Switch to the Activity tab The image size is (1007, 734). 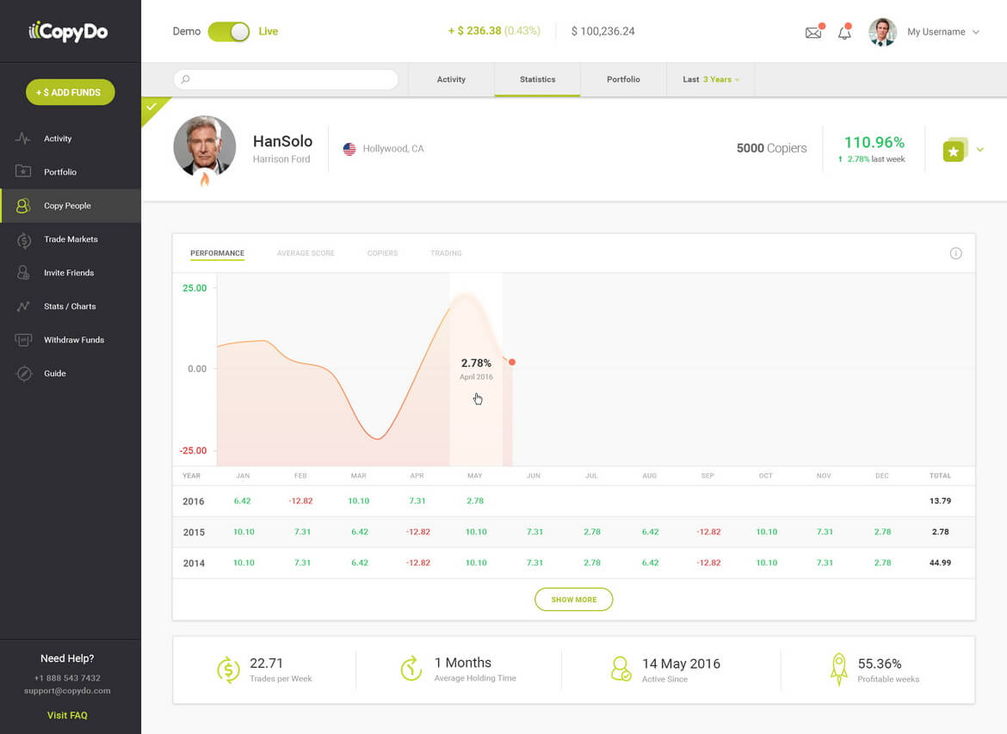(x=451, y=80)
